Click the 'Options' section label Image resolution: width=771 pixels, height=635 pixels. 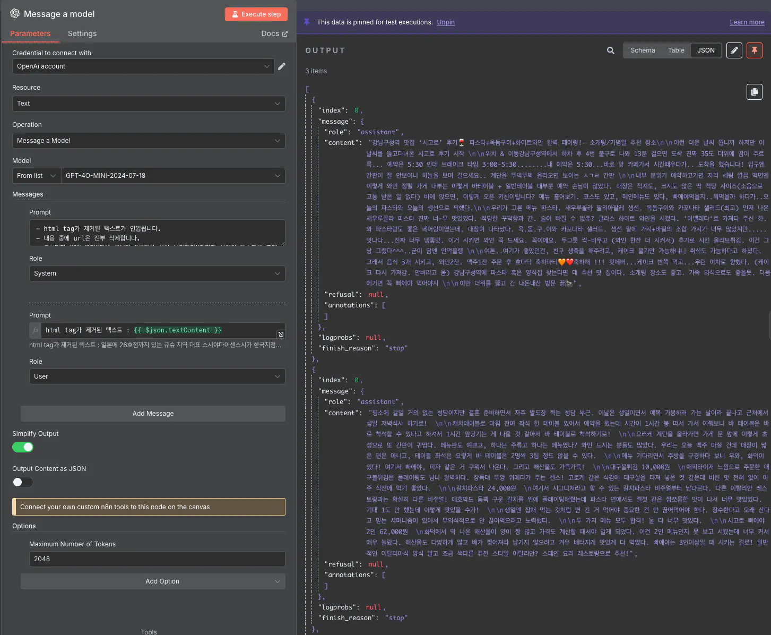click(x=24, y=526)
